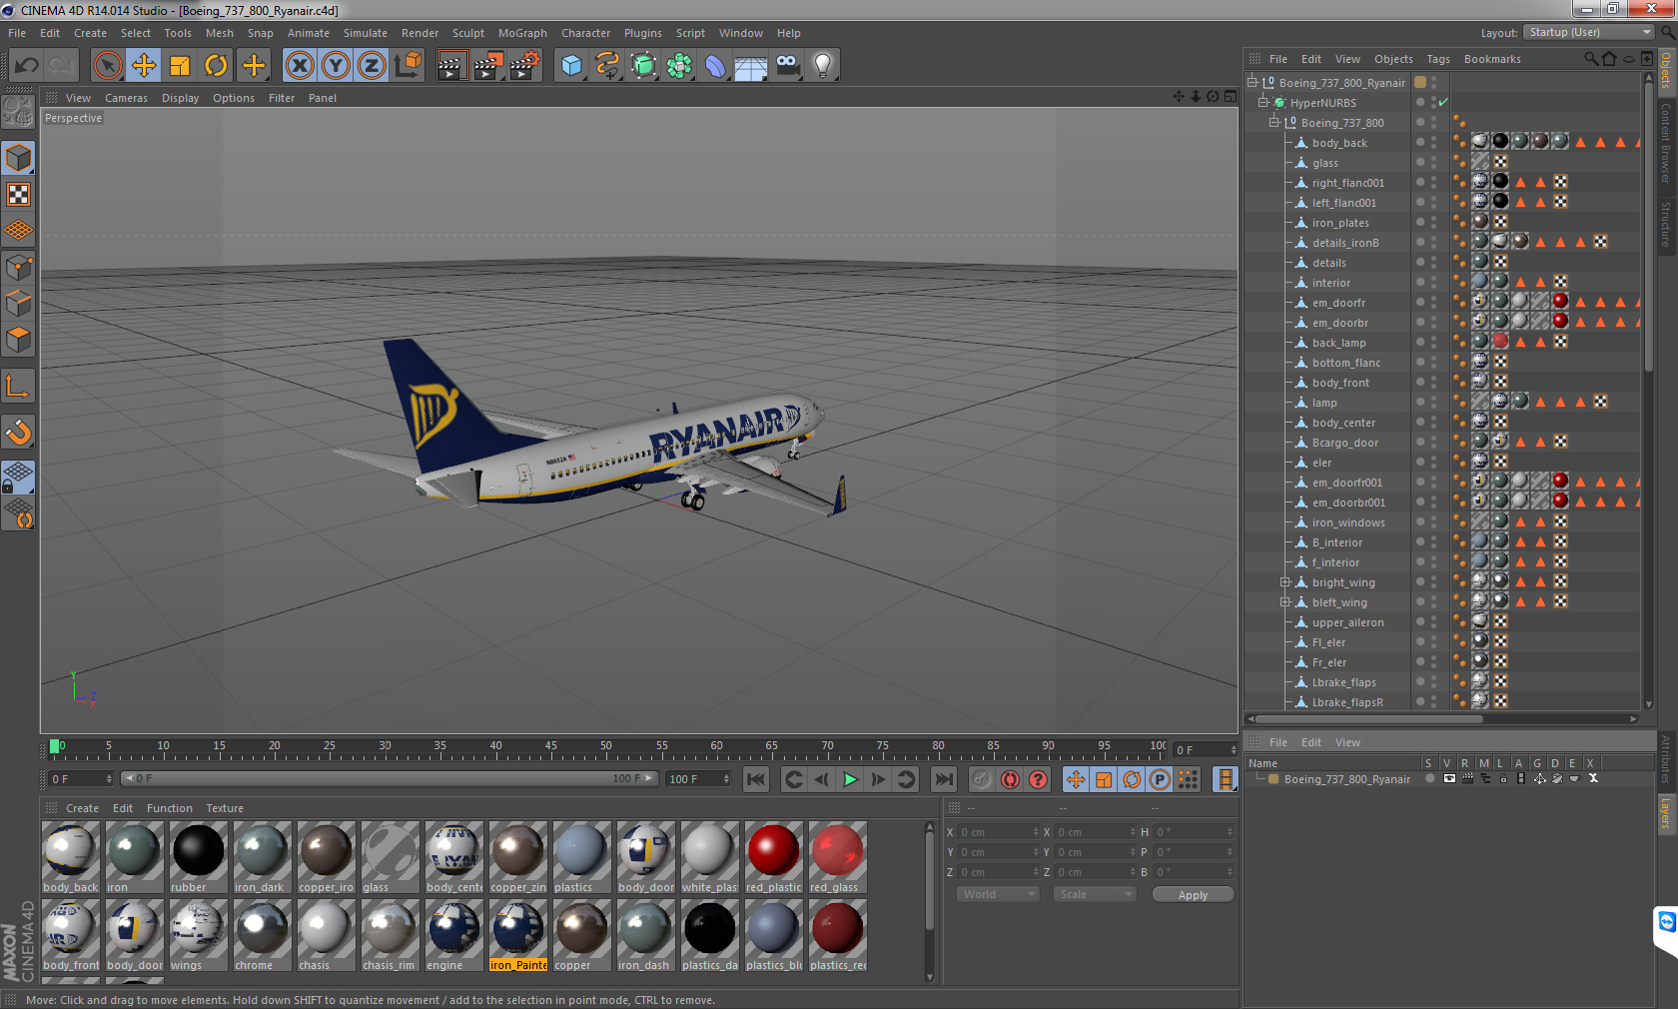Select the red_plastic material swatch
This screenshot has width=1678, height=1009.
pos(773,857)
